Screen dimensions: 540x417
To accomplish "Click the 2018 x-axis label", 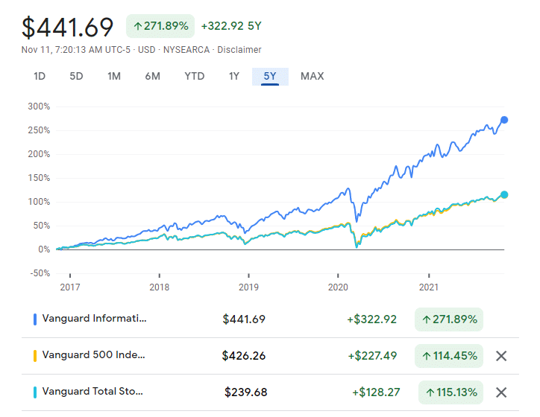I will tap(159, 287).
